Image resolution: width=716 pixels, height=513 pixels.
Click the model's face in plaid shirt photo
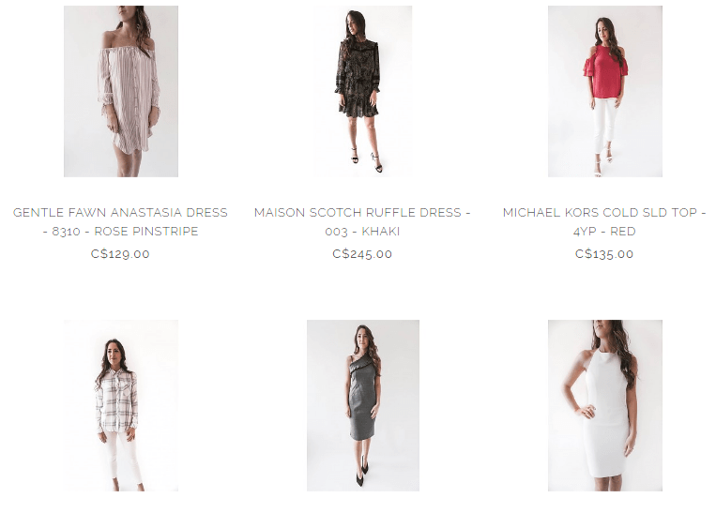click(114, 352)
